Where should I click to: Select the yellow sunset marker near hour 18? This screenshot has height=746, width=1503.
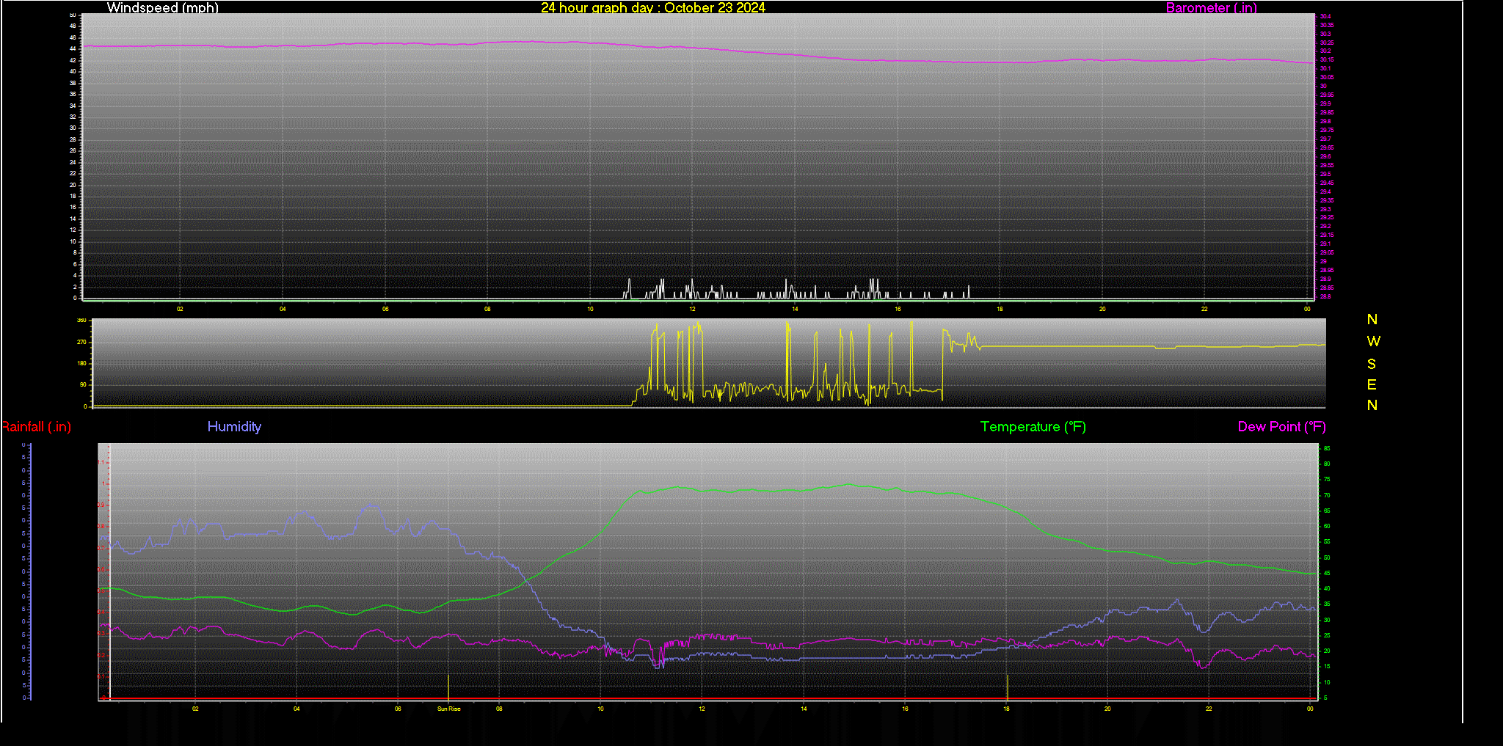pyautogui.click(x=1007, y=687)
